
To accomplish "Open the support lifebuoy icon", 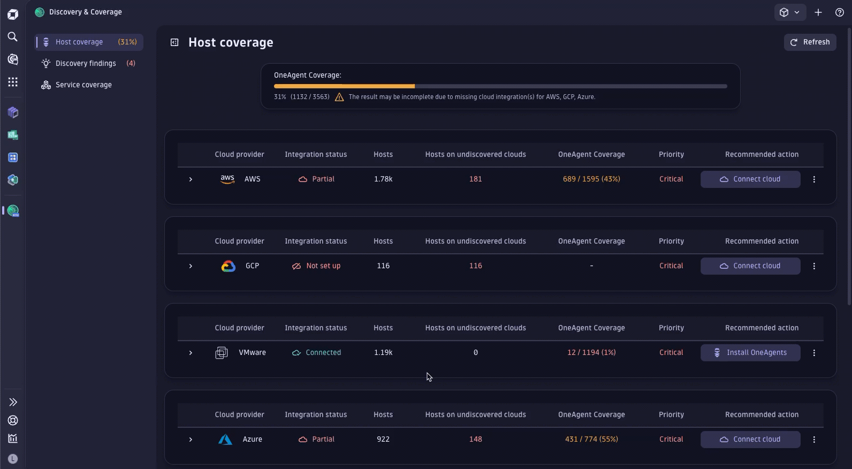I will [13, 420].
